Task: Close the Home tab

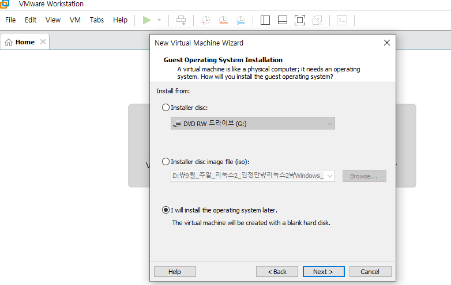Action: tap(43, 42)
